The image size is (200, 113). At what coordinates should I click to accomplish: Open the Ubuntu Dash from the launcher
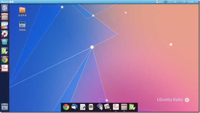tap(5, 8)
